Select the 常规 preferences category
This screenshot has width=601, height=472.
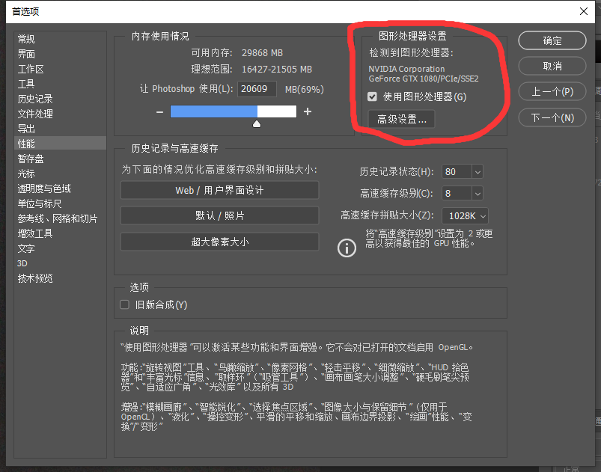[26, 39]
